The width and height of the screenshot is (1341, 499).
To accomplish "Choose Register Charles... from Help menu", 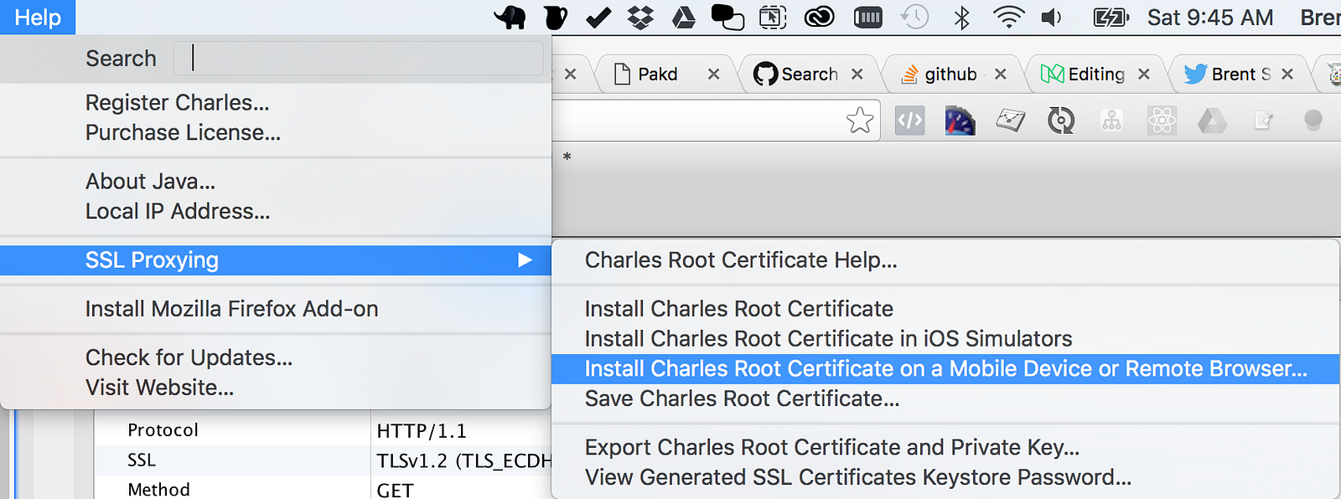I will click(276, 103).
